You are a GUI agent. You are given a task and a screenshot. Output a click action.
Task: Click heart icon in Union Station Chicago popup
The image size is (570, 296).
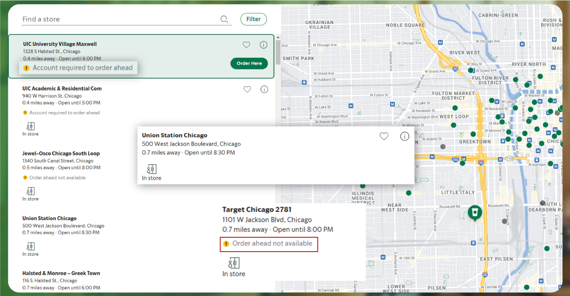[x=384, y=136]
